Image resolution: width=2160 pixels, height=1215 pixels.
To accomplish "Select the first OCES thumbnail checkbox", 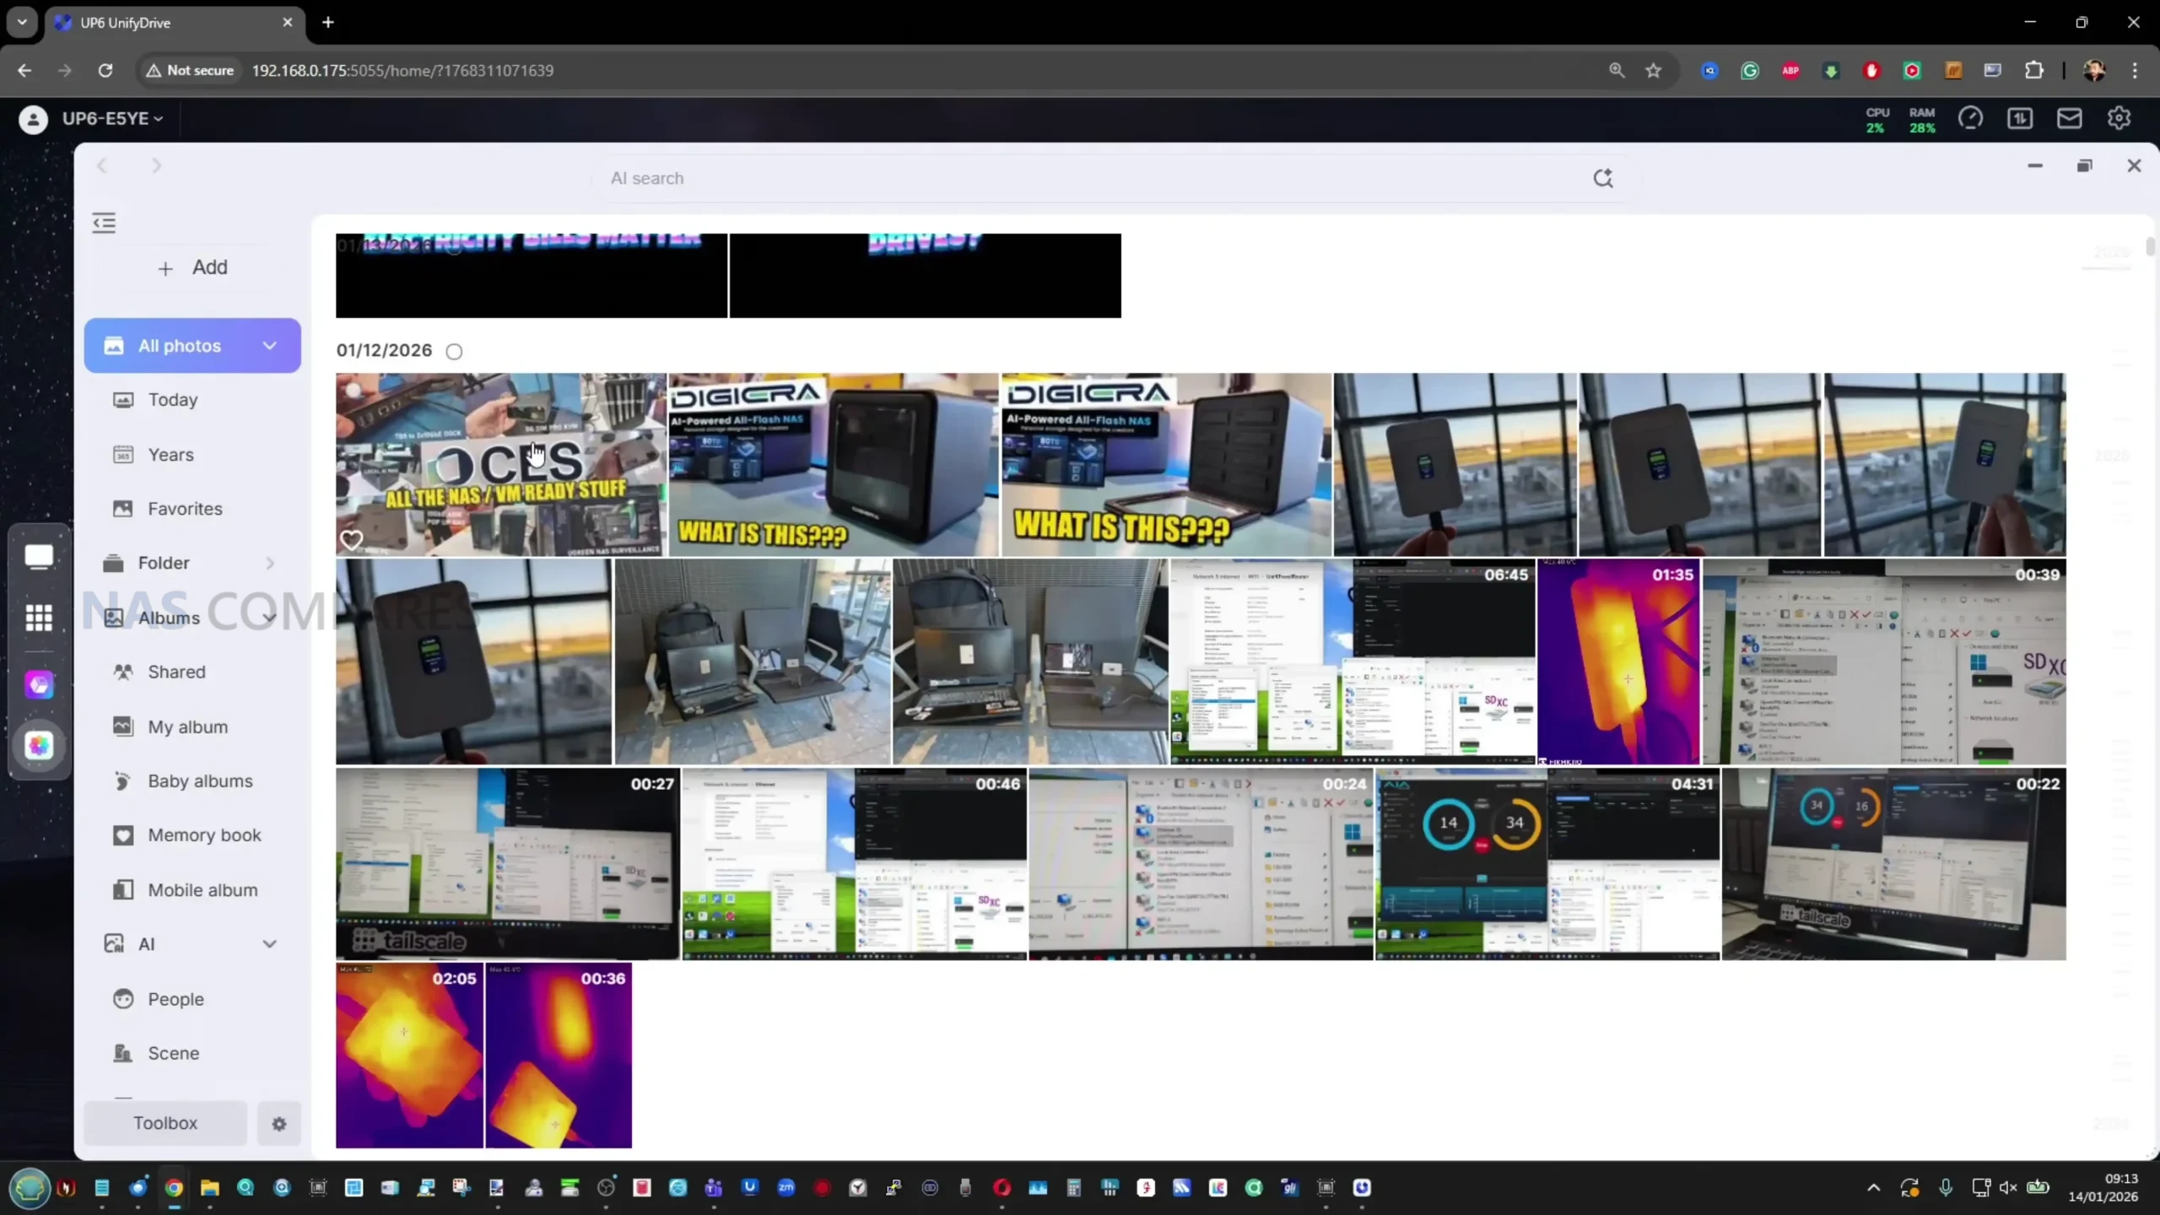I will [x=354, y=390].
